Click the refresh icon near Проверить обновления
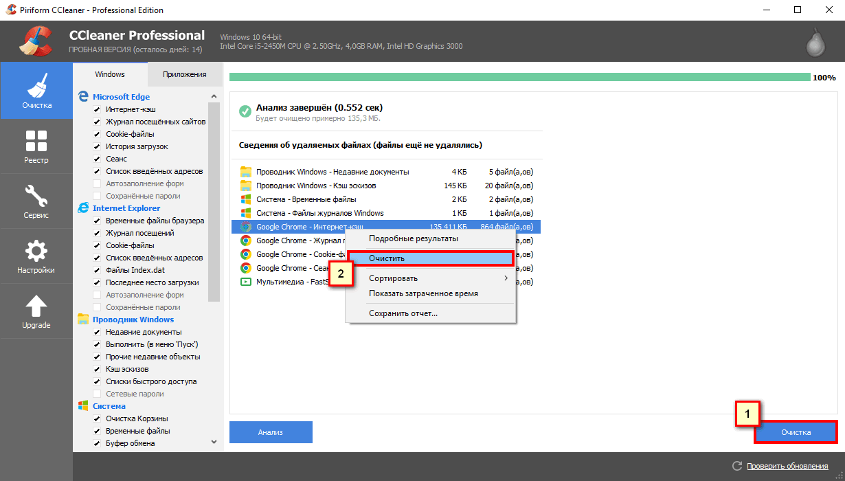 737,466
